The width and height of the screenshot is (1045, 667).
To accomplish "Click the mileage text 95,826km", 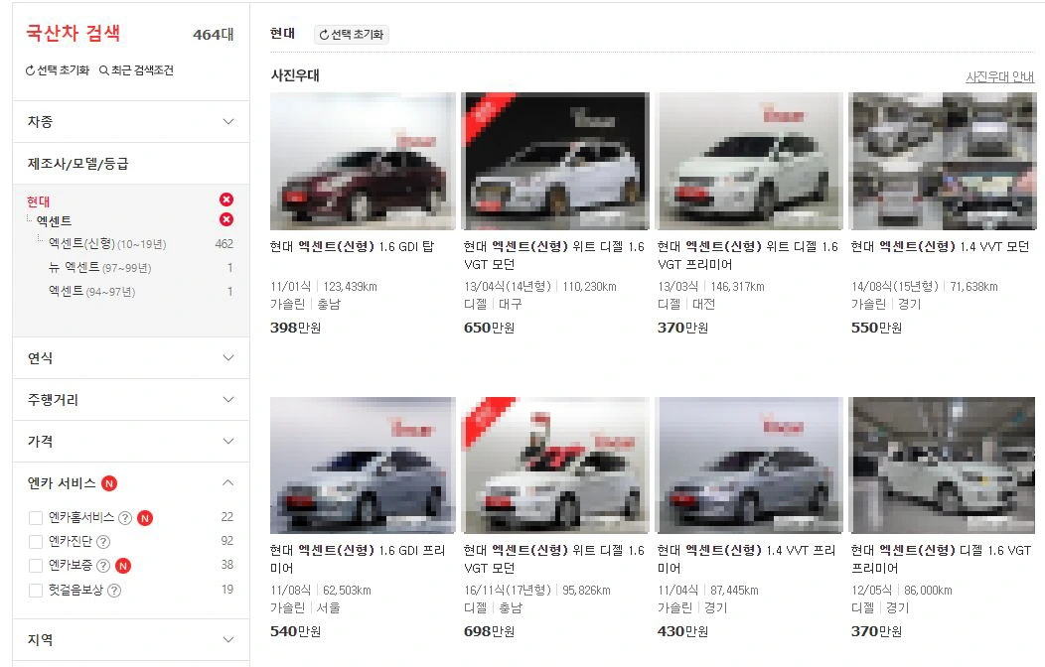I will (586, 591).
